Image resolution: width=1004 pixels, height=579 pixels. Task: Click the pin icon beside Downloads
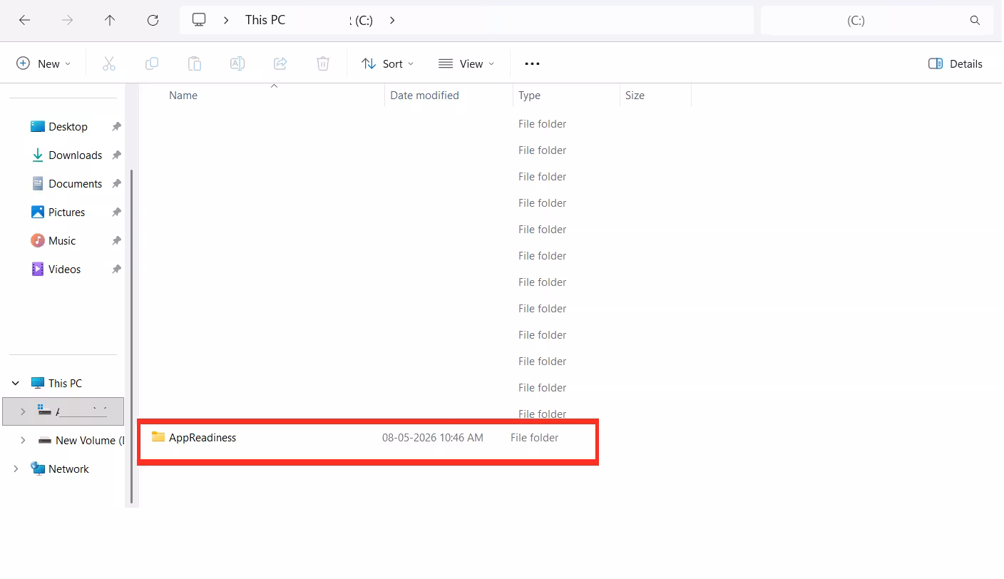coord(116,155)
